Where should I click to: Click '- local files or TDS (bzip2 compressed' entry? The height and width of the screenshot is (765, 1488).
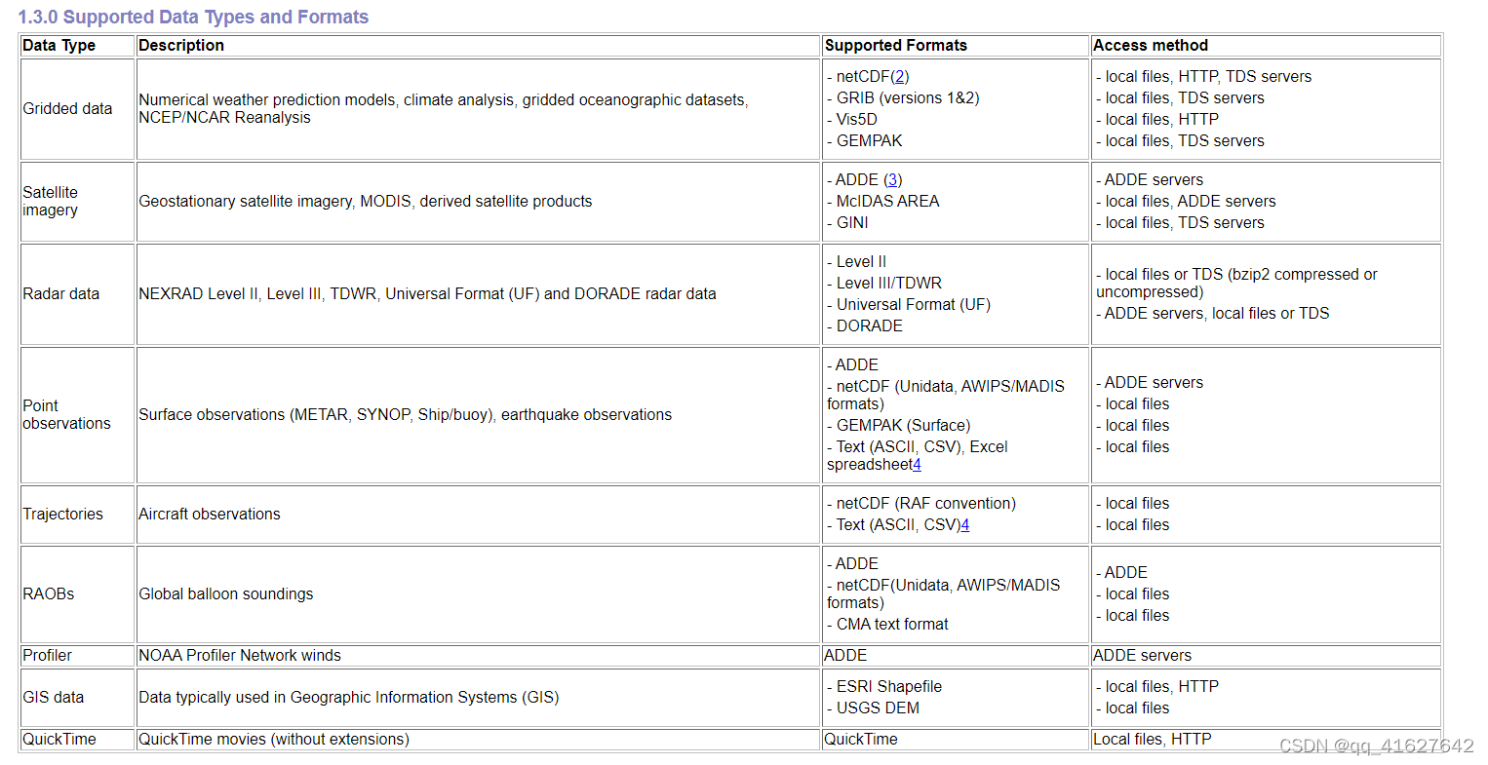(x=1236, y=283)
